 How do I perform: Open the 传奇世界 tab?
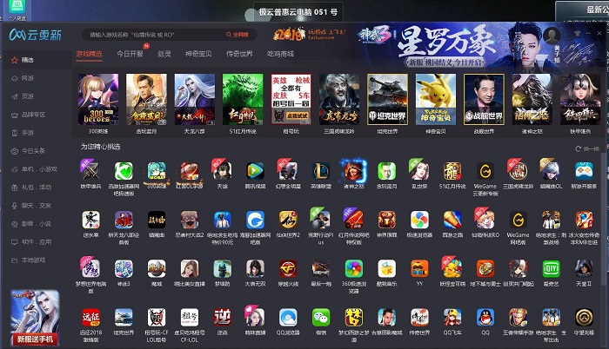tap(240, 54)
